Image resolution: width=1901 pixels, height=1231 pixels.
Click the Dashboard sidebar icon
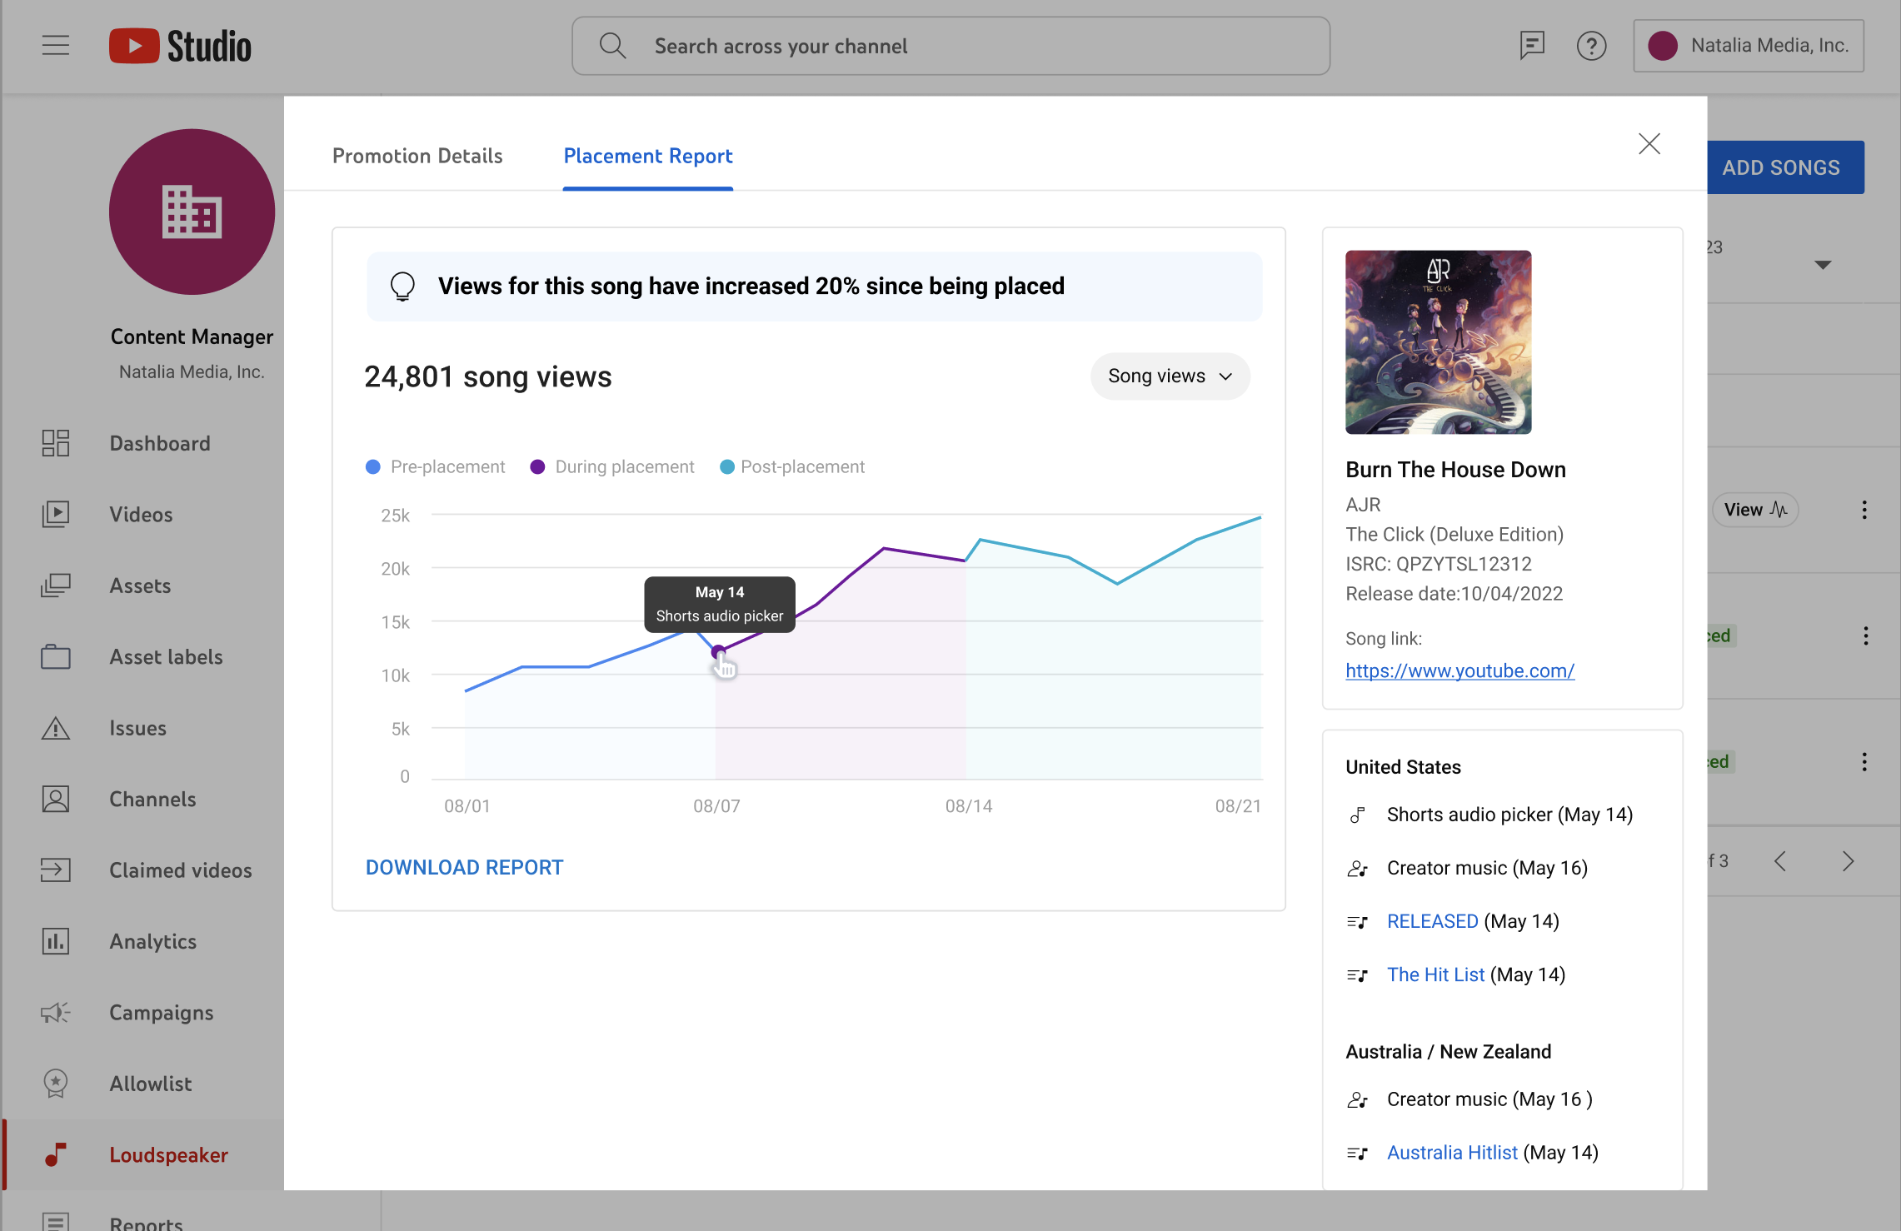(55, 443)
